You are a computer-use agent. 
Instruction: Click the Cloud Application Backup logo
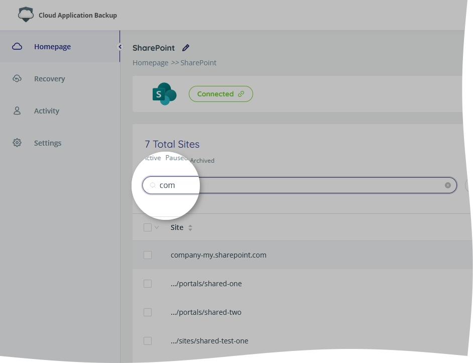point(26,15)
